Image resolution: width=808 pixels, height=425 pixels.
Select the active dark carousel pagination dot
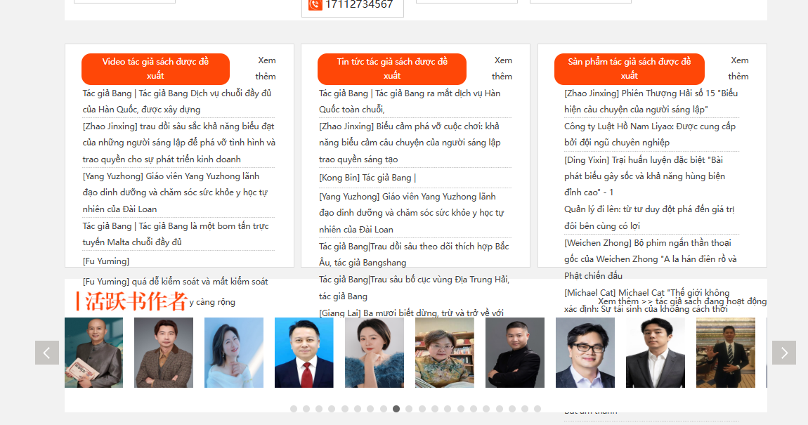[396, 409]
